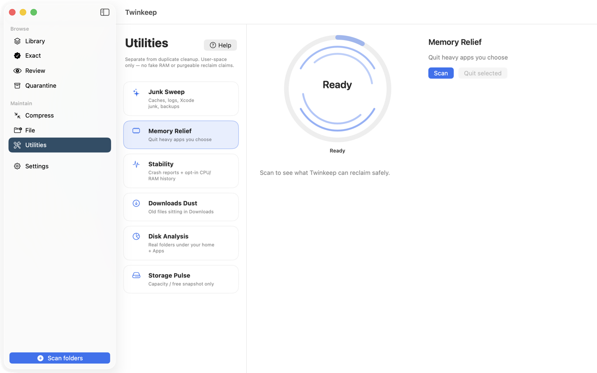Click the Utilities wrench icon
597x373 pixels.
coord(17,145)
